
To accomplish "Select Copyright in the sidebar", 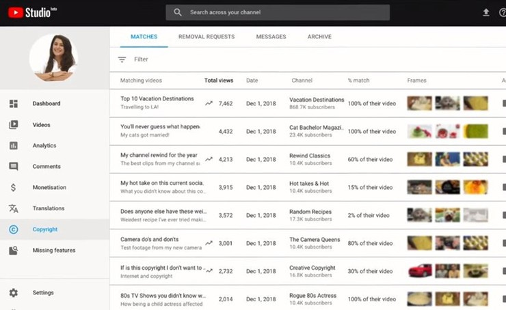I will pos(55,229).
